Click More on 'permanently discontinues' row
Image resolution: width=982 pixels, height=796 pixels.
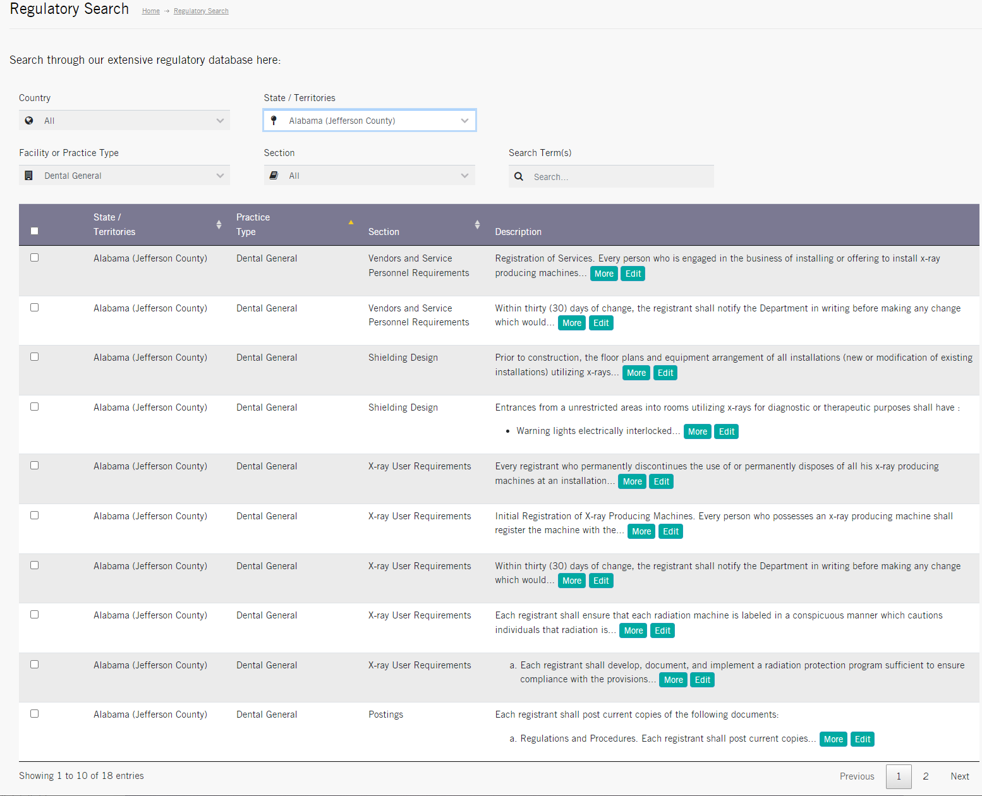pos(633,481)
